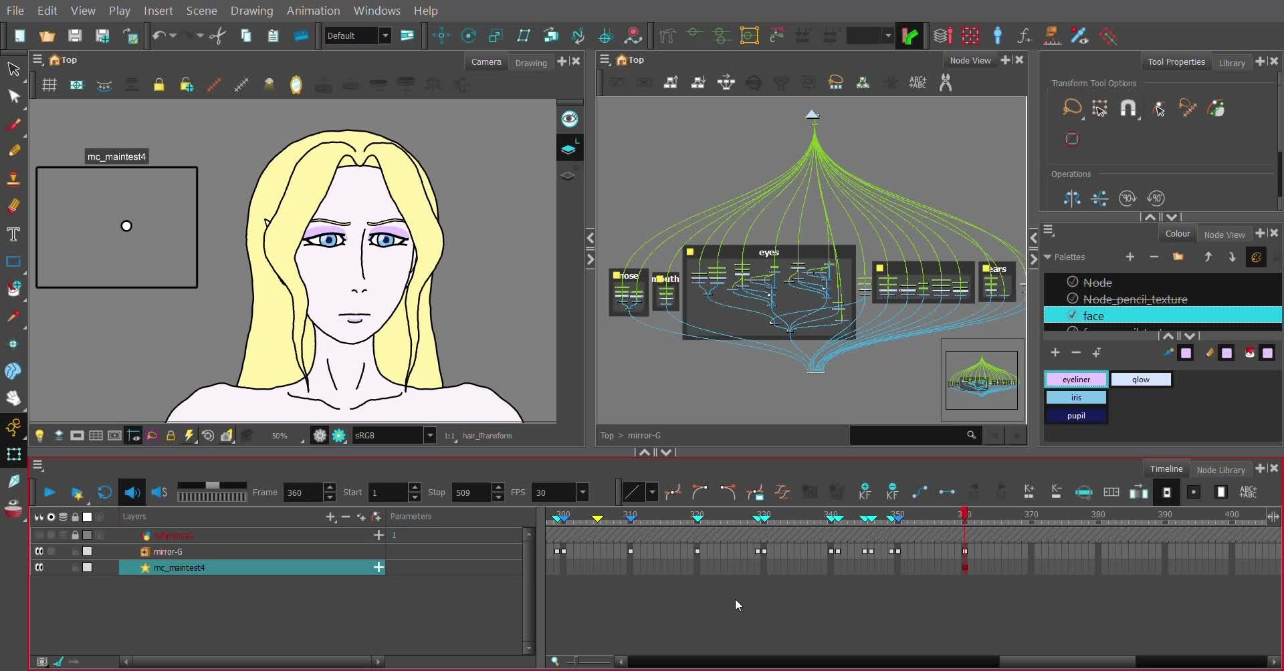Select the Type tool
Image resolution: width=1284 pixels, height=671 pixels.
(x=14, y=233)
